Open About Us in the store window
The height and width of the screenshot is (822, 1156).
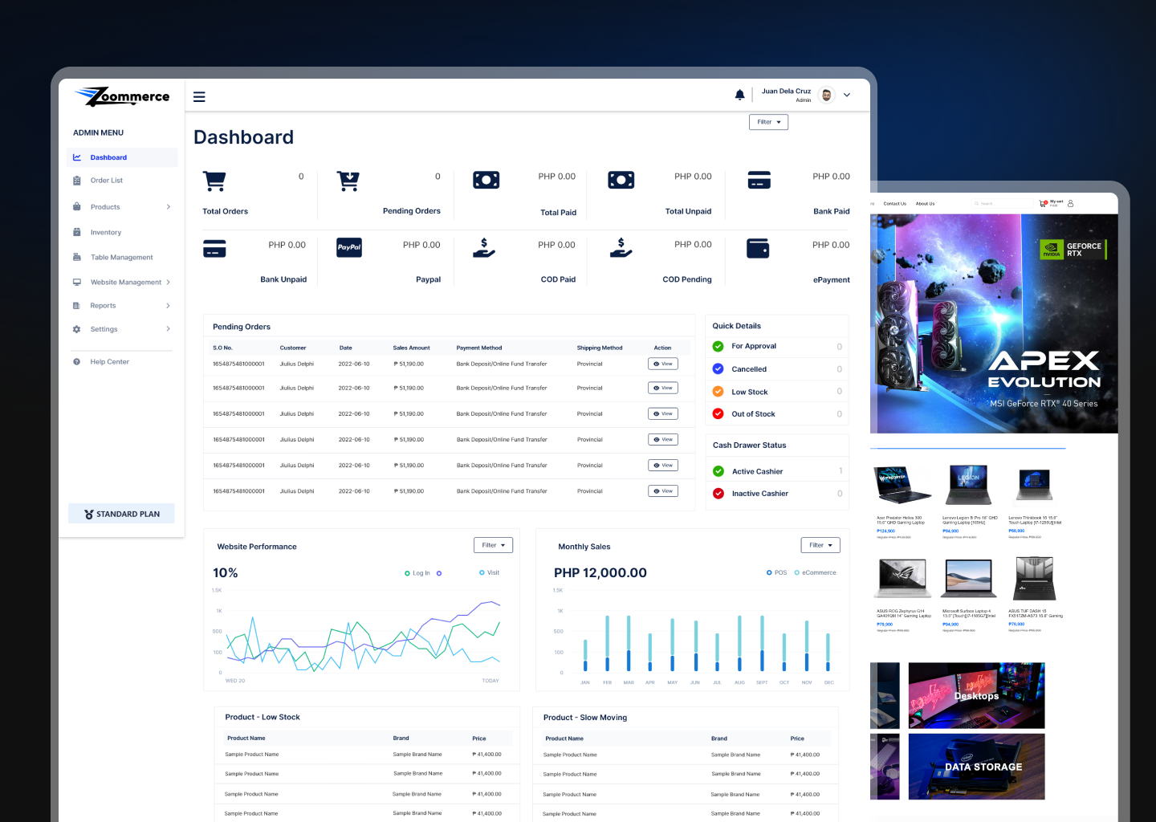925,204
